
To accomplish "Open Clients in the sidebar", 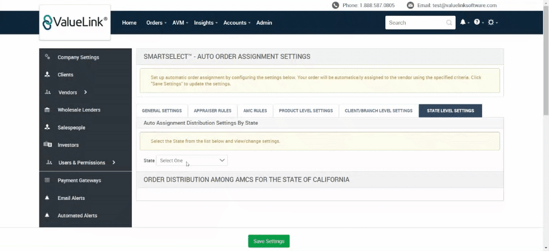I will [65, 75].
